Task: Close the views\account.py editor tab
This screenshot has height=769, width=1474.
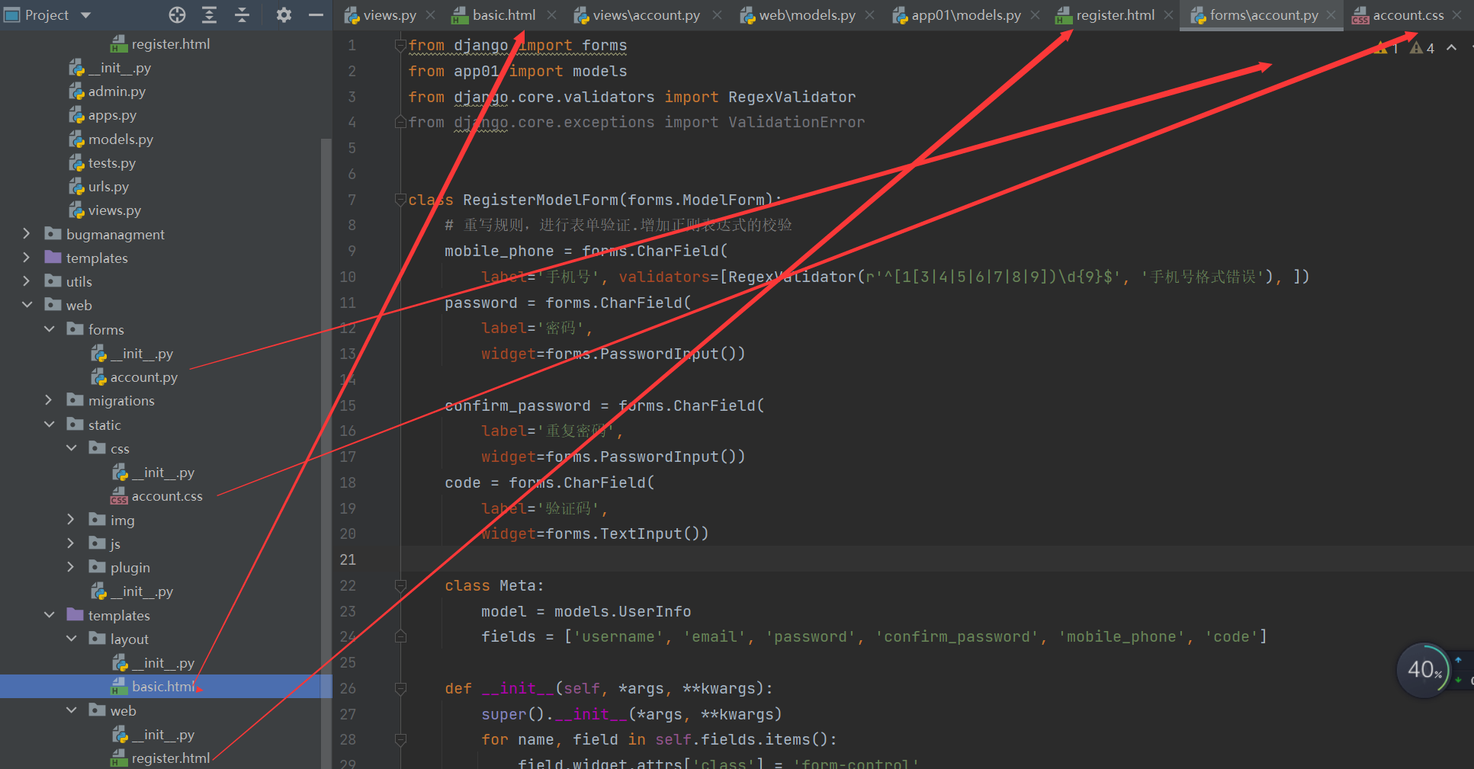Action: click(717, 15)
